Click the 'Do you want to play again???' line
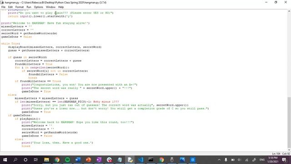291x164 pixels. (x=60, y=13)
